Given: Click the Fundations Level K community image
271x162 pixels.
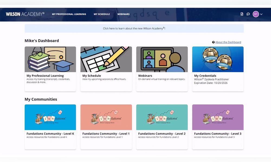Looking at the screenshot, I should pos(50,117).
